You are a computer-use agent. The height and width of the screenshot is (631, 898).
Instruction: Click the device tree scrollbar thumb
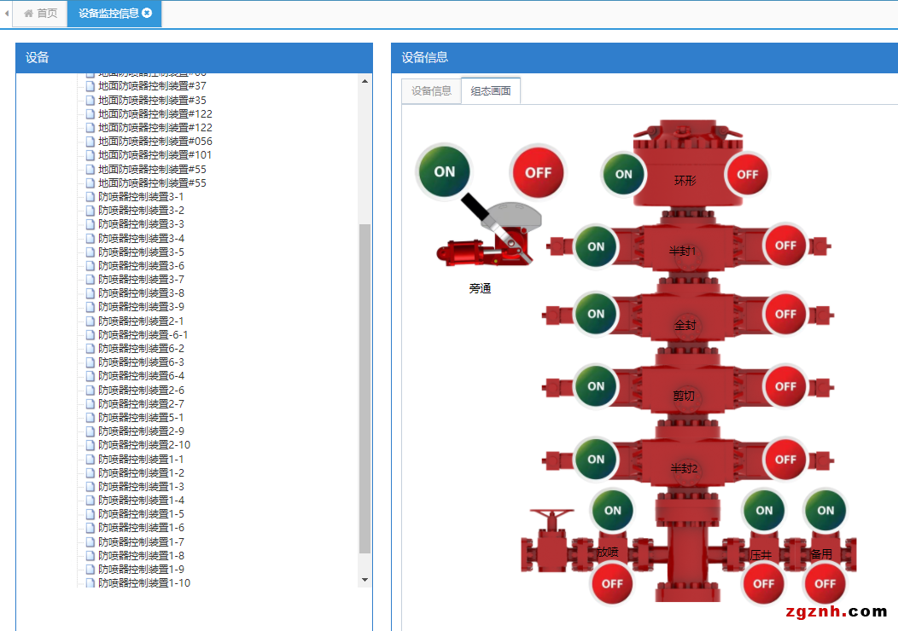(x=364, y=389)
